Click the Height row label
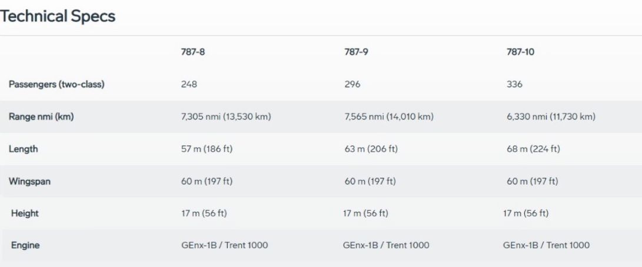Screen dimensions: 642x267 tap(25, 213)
